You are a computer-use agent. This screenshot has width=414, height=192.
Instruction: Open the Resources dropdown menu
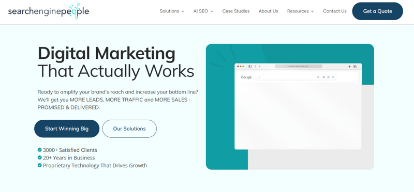pyautogui.click(x=301, y=11)
